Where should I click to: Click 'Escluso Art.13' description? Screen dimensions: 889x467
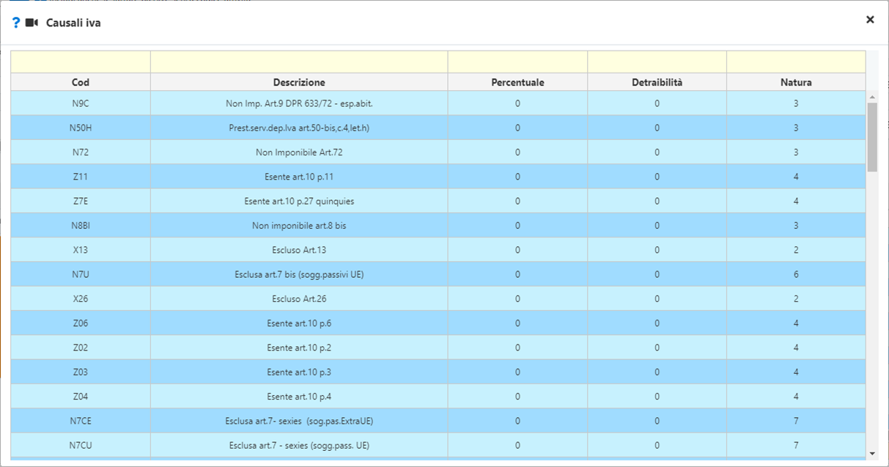click(299, 250)
